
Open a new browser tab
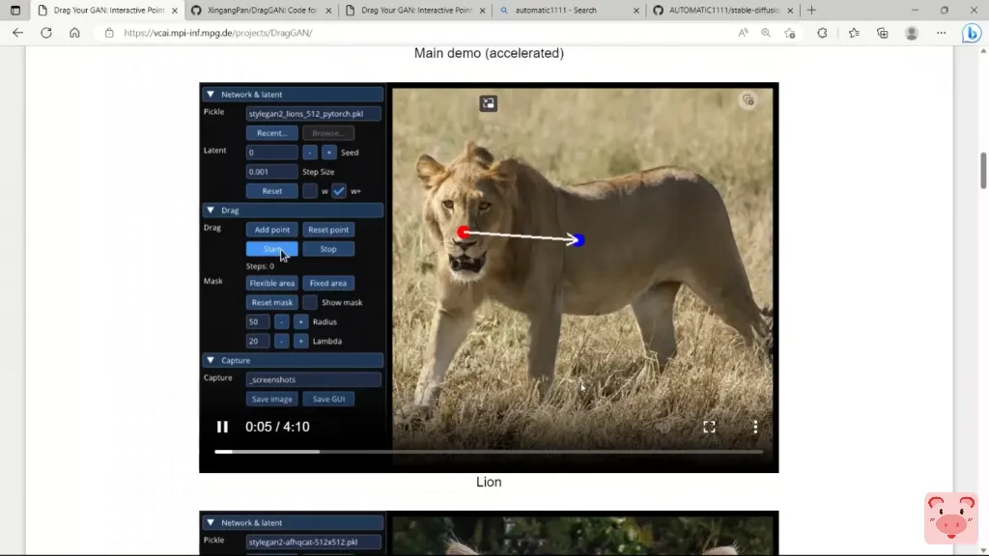(811, 10)
